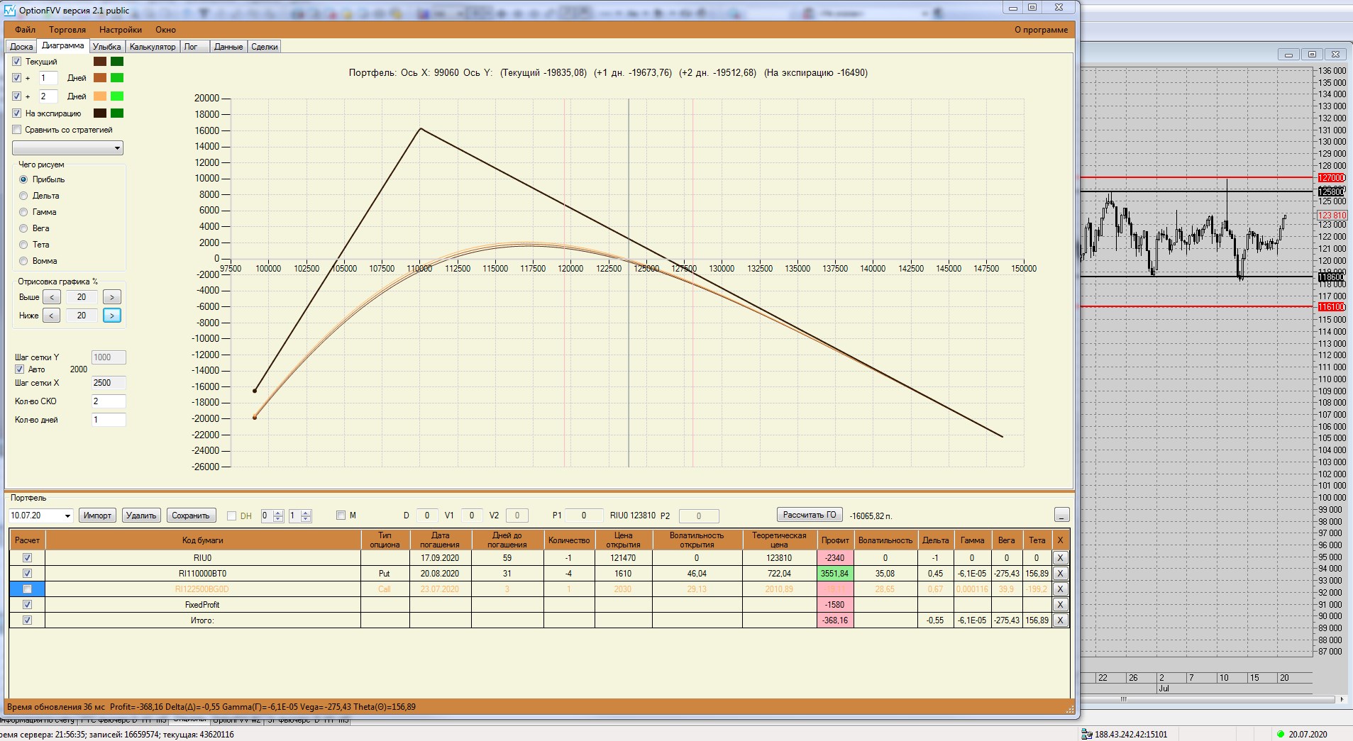Click the Шаг сетки X input field
The width and height of the screenshot is (1353, 741).
coord(109,383)
